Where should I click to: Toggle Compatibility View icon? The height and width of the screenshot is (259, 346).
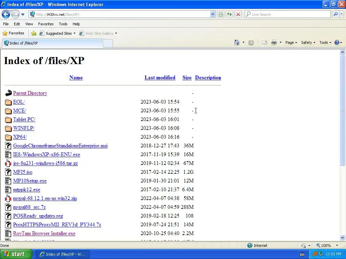[221, 15]
